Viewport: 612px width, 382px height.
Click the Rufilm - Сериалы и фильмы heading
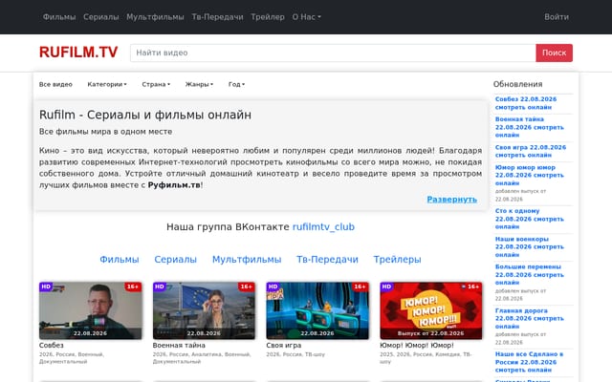click(145, 115)
